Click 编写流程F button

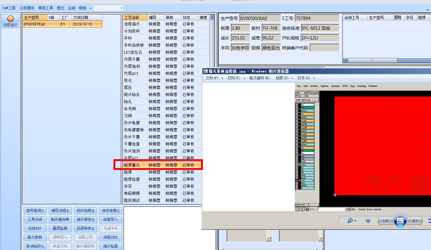tap(60, 210)
